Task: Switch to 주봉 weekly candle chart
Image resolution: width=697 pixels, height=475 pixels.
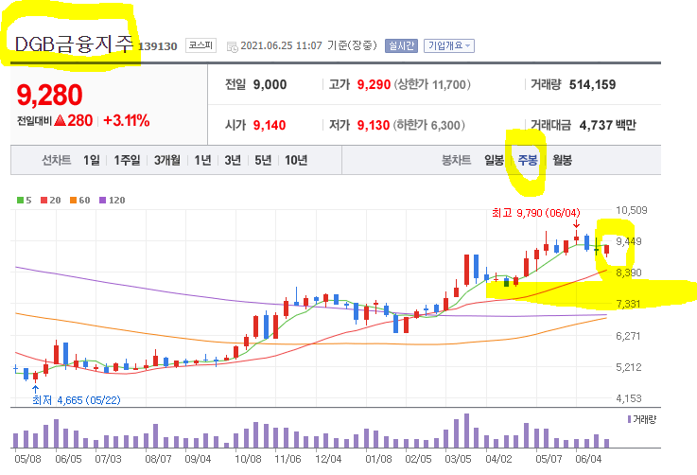Action: tap(528, 160)
